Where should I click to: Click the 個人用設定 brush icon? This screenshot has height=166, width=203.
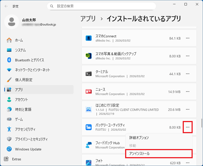[x=9, y=80]
